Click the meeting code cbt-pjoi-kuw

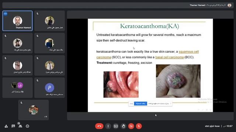pyautogui.click(x=212, y=126)
